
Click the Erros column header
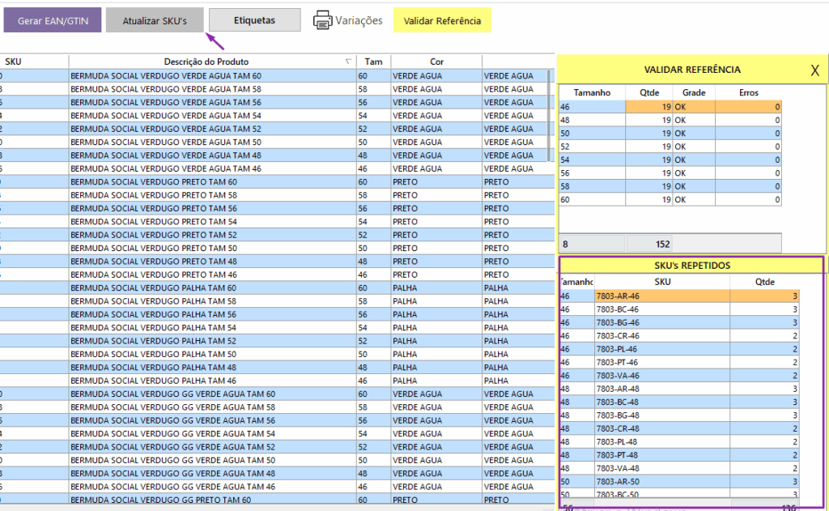[748, 93]
